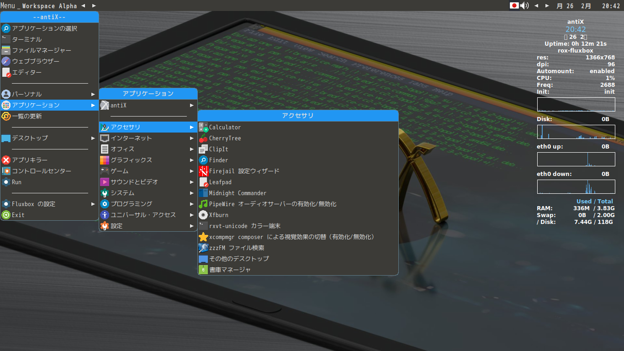Click the Menu button in the toolbar

click(8, 6)
